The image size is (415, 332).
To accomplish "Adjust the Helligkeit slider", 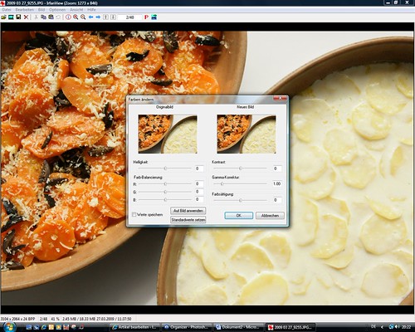I will point(165,168).
